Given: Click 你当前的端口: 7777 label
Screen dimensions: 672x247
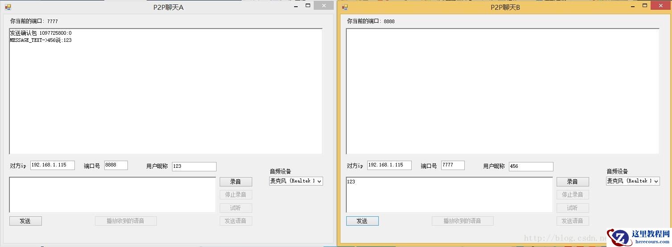Looking at the screenshot, I should click(34, 21).
